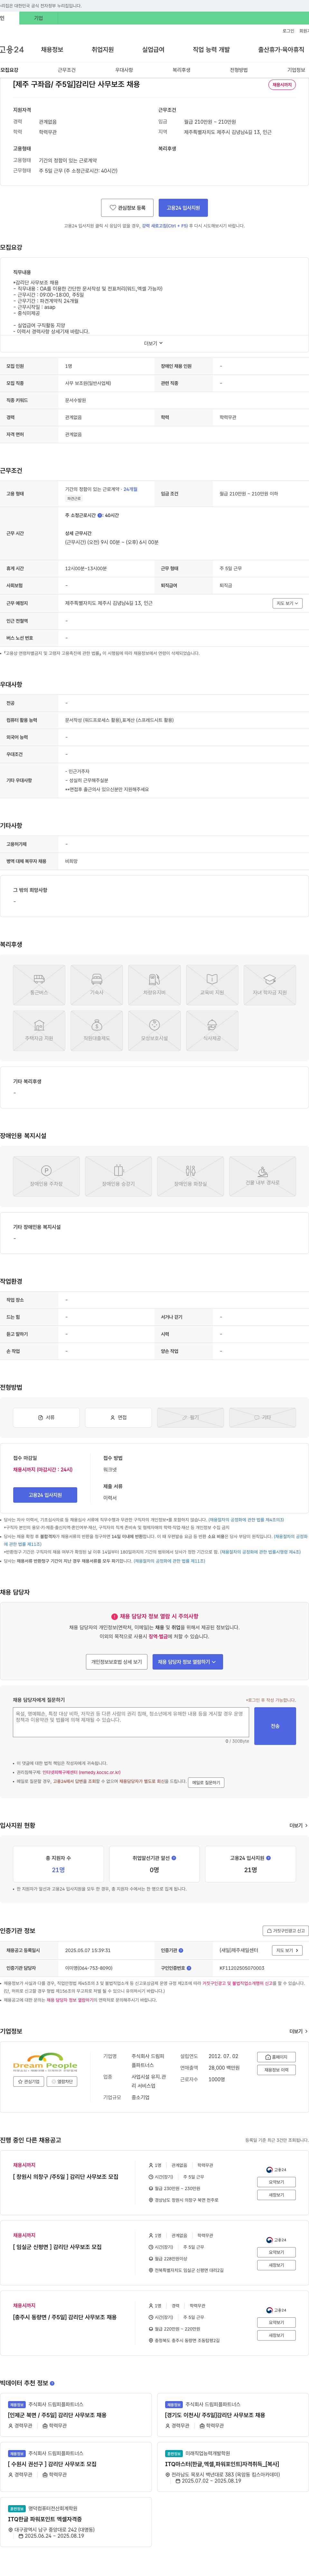
Task: Click the 기숙사 benefit icon
Action: (x=97, y=985)
